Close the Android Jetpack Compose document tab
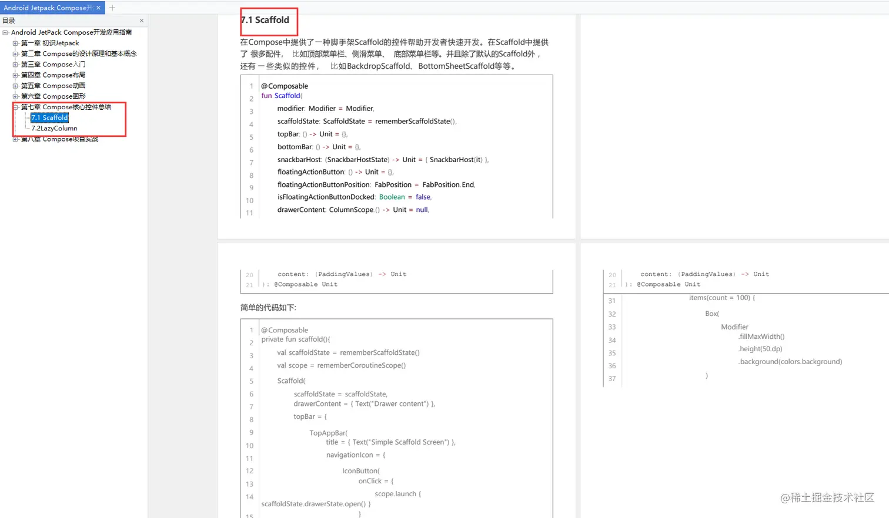This screenshot has width=889, height=518. click(99, 8)
